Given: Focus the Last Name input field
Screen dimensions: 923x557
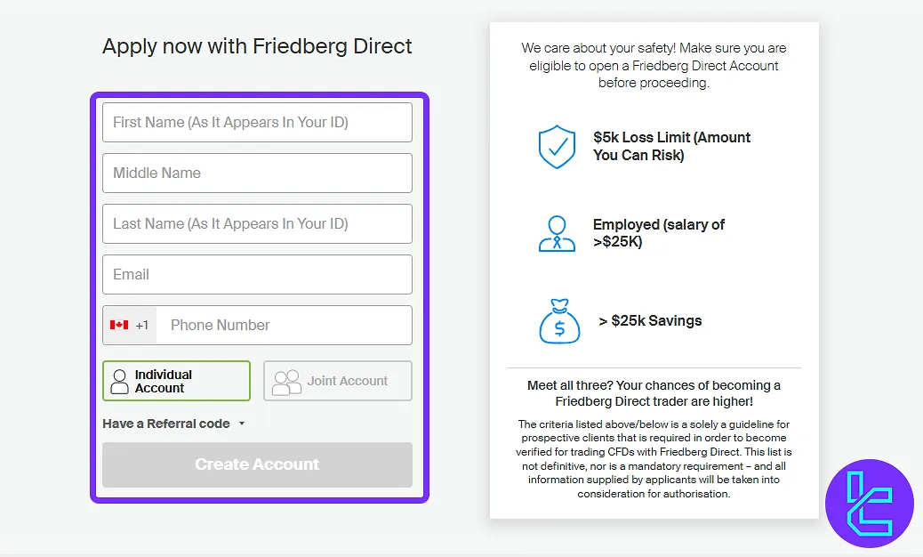Looking at the screenshot, I should coord(257,223).
